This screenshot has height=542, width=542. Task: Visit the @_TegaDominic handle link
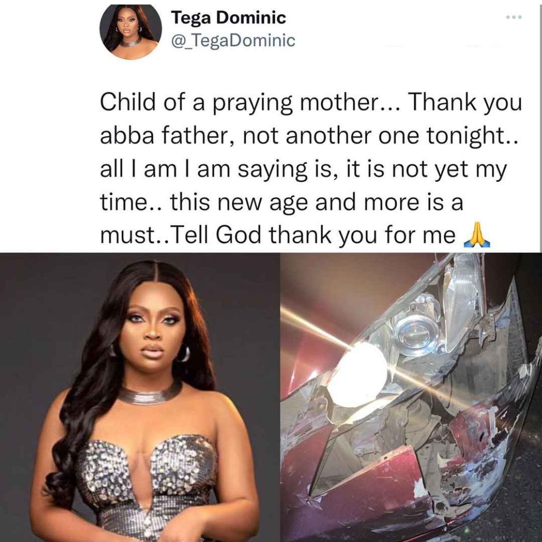(233, 41)
